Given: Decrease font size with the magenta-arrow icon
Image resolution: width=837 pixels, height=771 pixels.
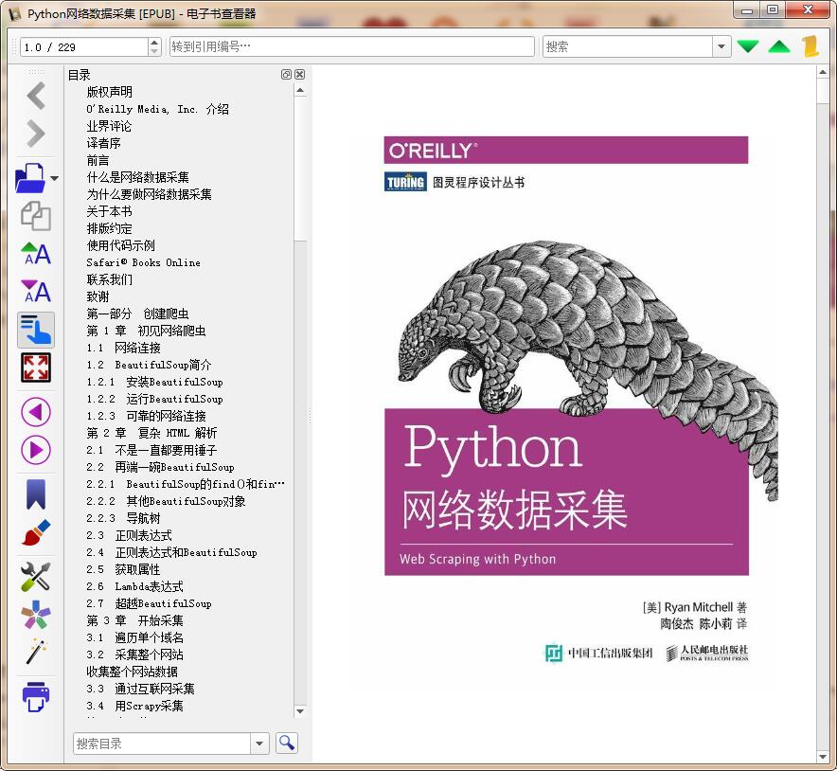Looking at the screenshot, I should click(36, 292).
